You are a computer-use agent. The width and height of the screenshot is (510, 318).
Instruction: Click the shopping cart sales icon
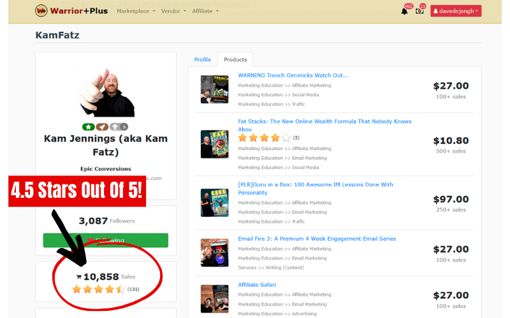[x=78, y=277]
